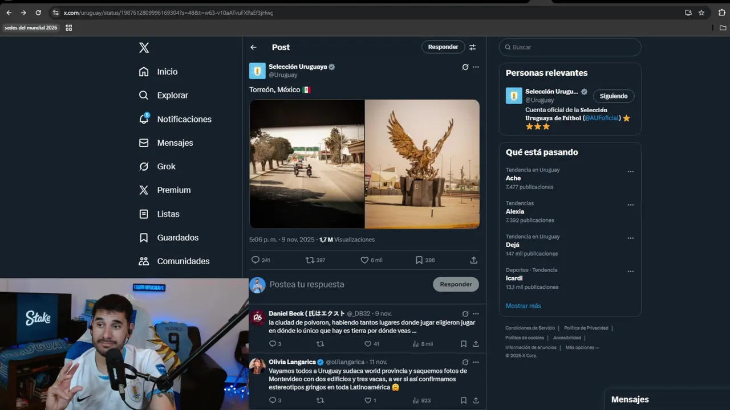Image resolution: width=730 pixels, height=410 pixels.
Task: Open more options on Olivia Langarica reply
Action: (476, 362)
